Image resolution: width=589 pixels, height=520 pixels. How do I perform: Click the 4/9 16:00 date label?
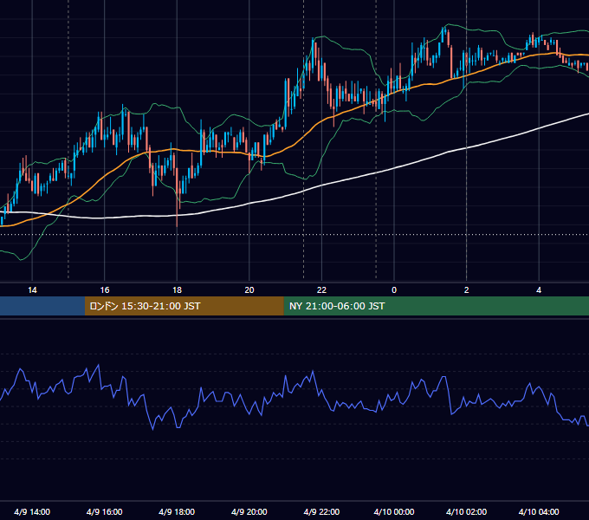(105, 511)
